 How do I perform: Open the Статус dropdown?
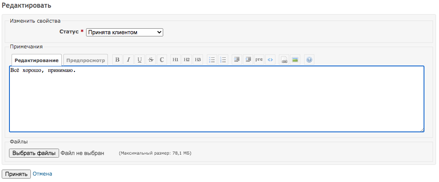pyautogui.click(x=124, y=32)
